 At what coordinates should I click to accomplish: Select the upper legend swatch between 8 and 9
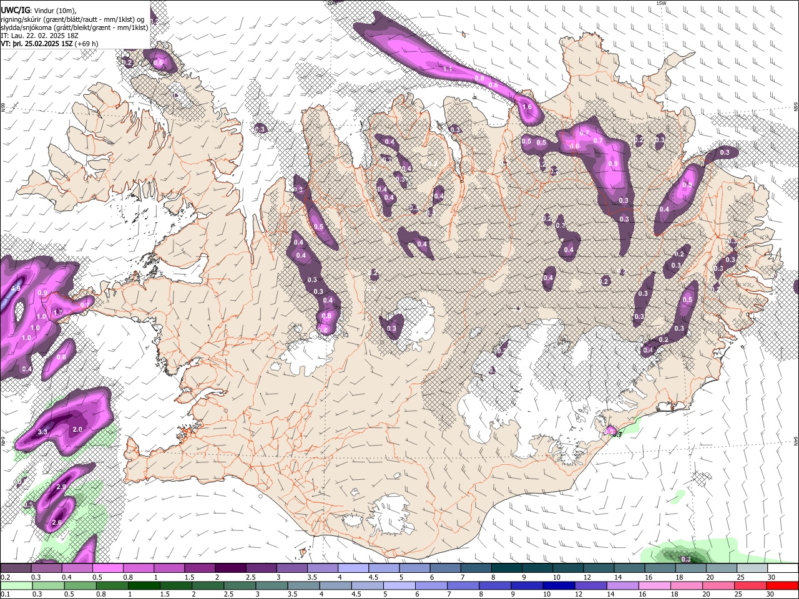coord(506,568)
